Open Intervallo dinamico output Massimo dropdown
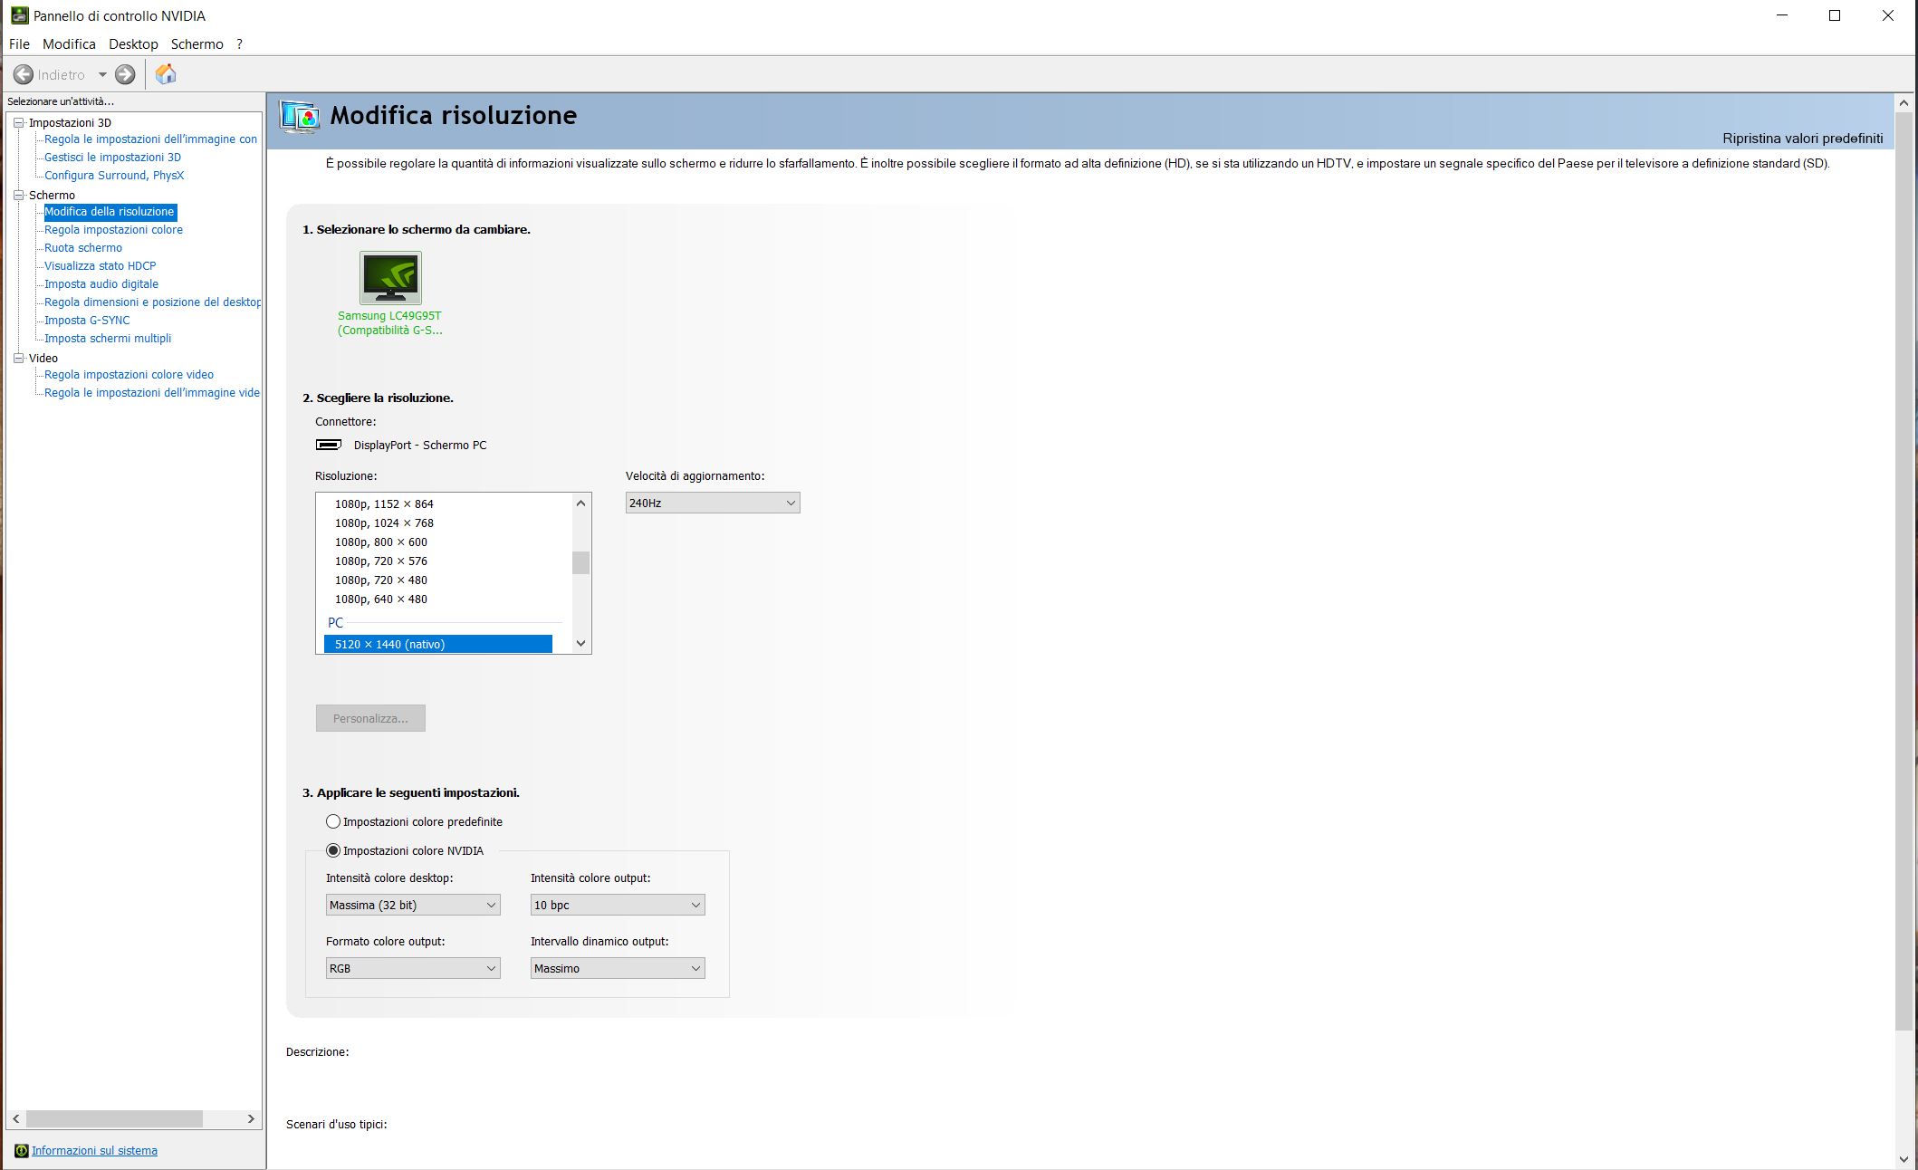Screen dimensions: 1918x1170 (x=618, y=968)
